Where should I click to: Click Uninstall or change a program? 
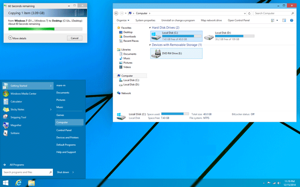178,20
